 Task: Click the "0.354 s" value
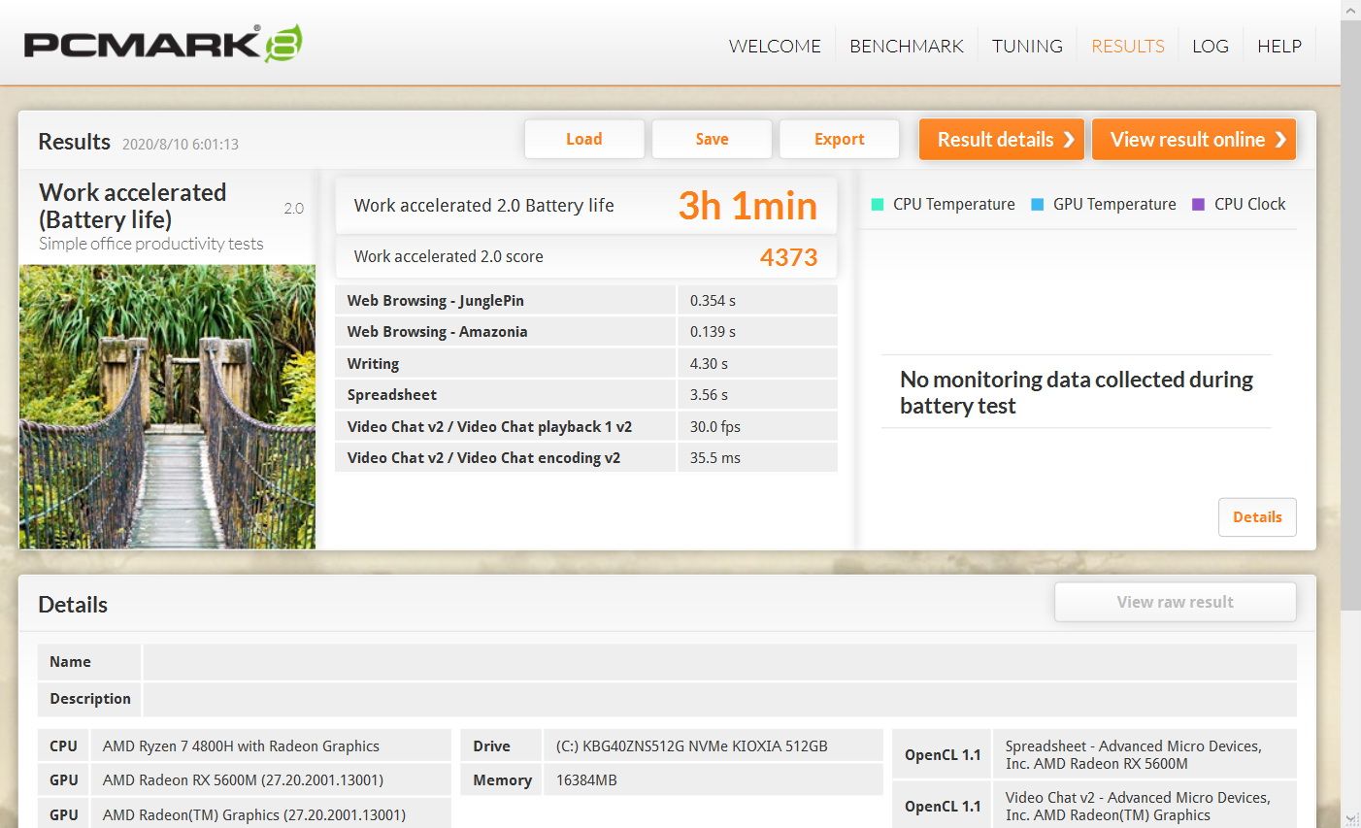(713, 301)
